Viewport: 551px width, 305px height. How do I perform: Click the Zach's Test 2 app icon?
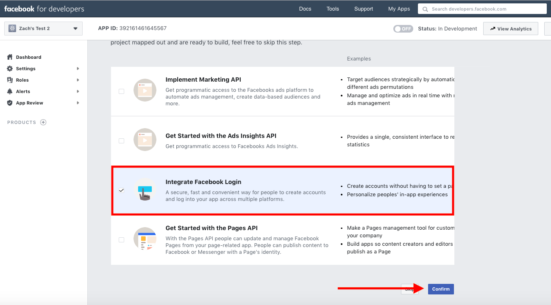12,28
